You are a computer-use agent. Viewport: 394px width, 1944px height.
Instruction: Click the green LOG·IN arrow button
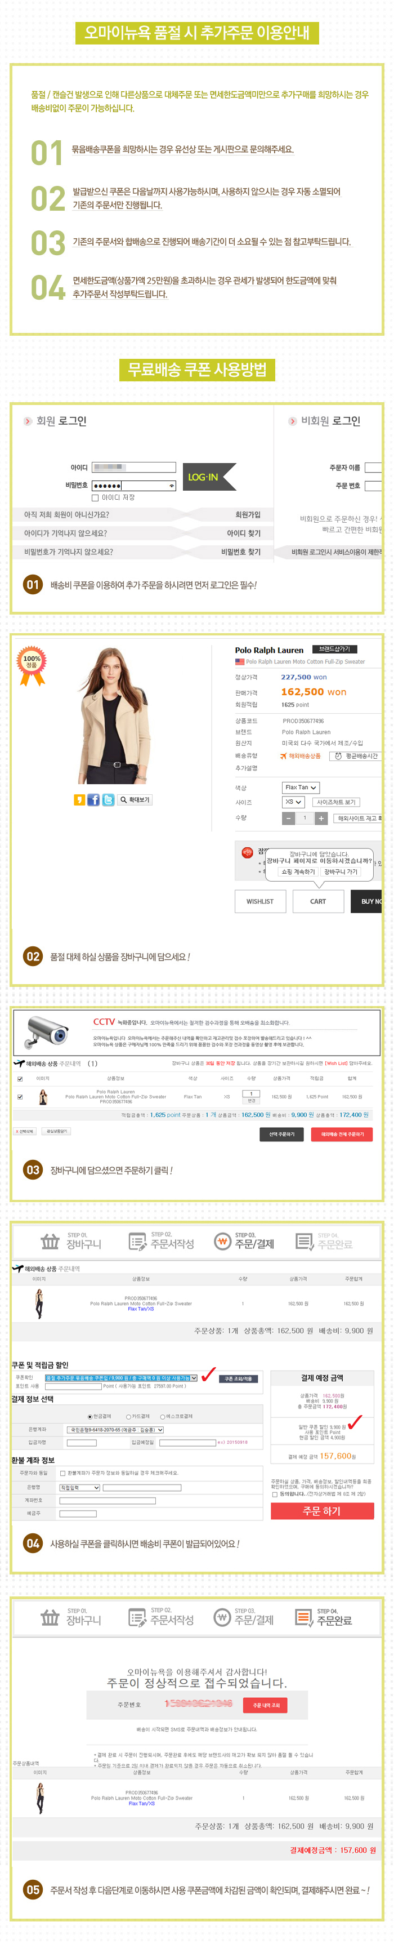tap(209, 477)
